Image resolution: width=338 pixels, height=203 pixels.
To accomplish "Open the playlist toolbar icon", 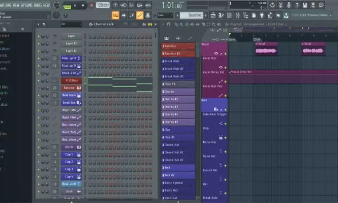I will coord(213,15).
